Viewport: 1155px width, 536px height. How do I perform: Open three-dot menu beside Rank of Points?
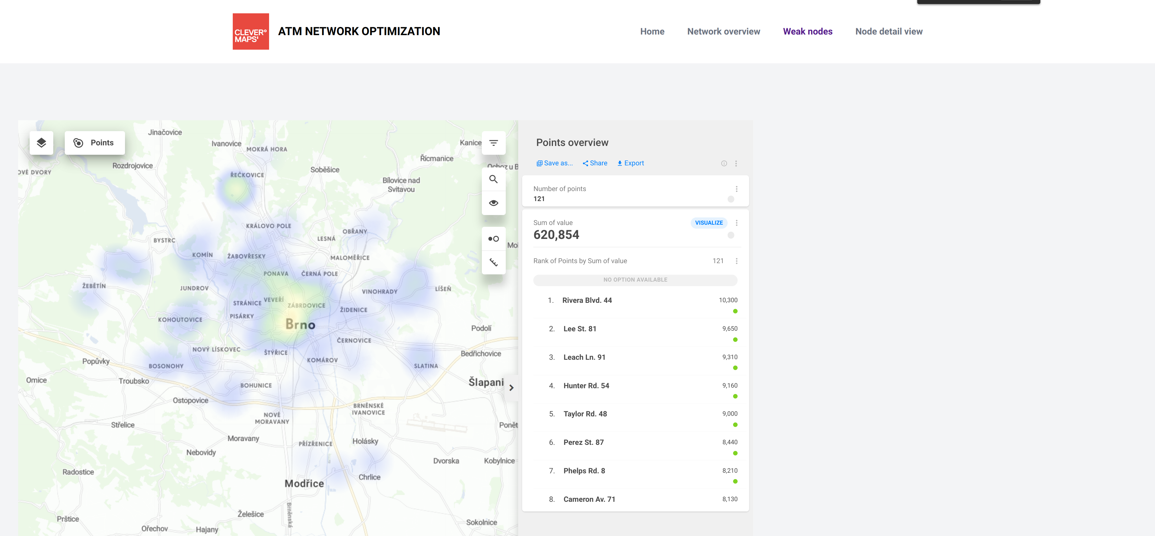[x=736, y=261]
